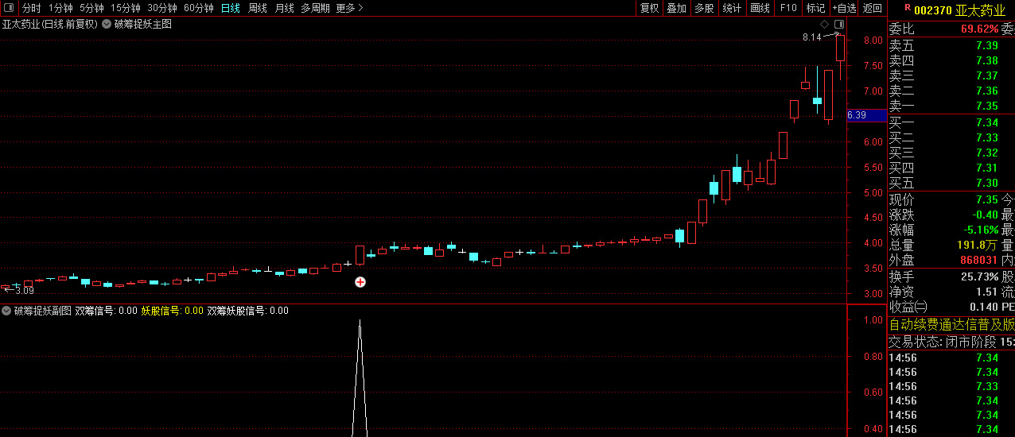Select the 5分钟 period tab
This screenshot has height=437, width=1015.
click(x=92, y=8)
